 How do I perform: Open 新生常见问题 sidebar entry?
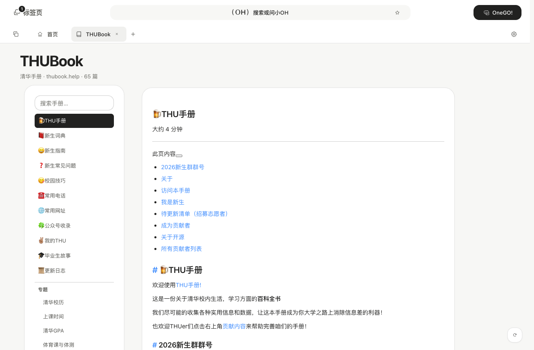click(x=74, y=166)
